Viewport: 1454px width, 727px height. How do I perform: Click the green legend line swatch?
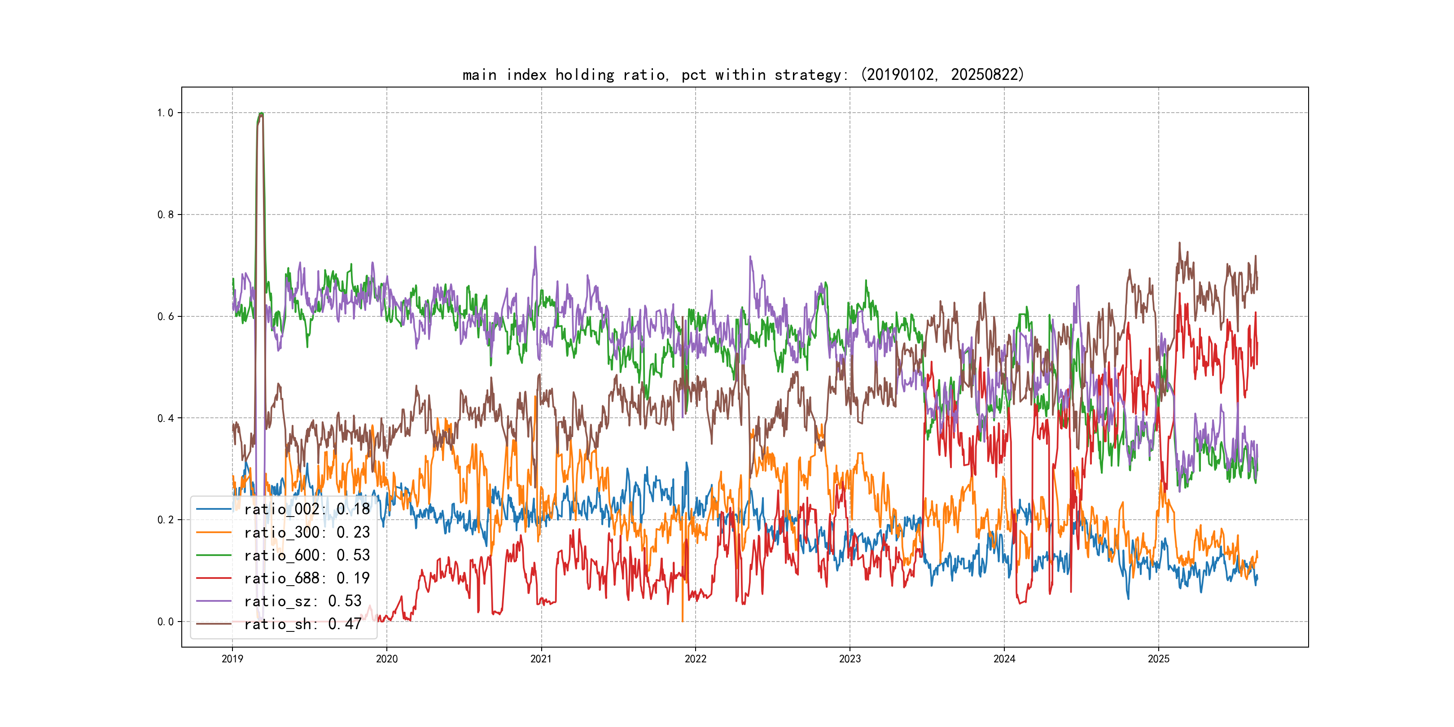tap(214, 556)
